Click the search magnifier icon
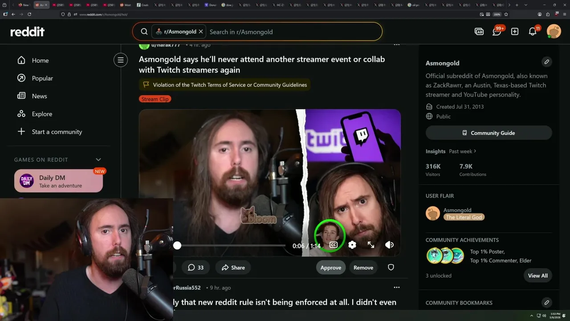 [x=144, y=32]
